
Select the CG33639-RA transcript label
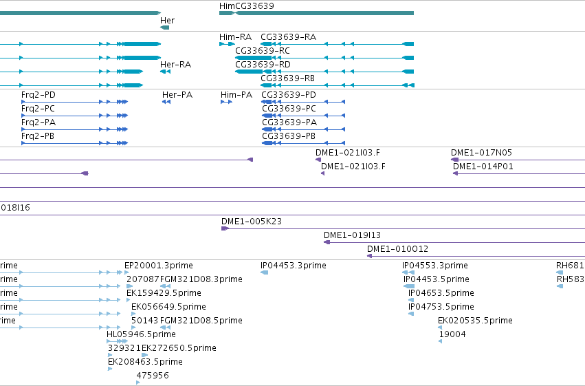(289, 37)
